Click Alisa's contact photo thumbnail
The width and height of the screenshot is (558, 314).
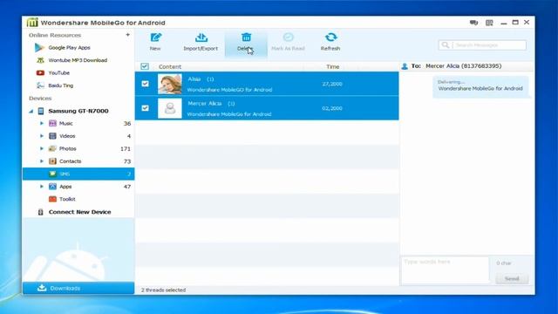tap(170, 84)
